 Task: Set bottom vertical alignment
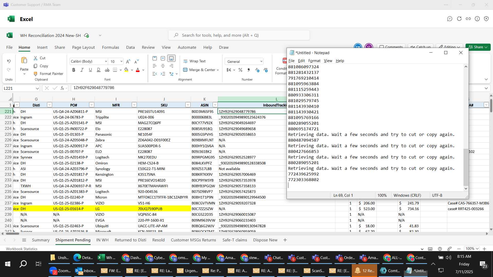171,58
